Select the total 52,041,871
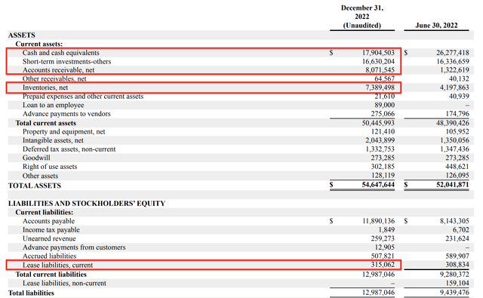The height and width of the screenshot is (298, 483). point(453,185)
